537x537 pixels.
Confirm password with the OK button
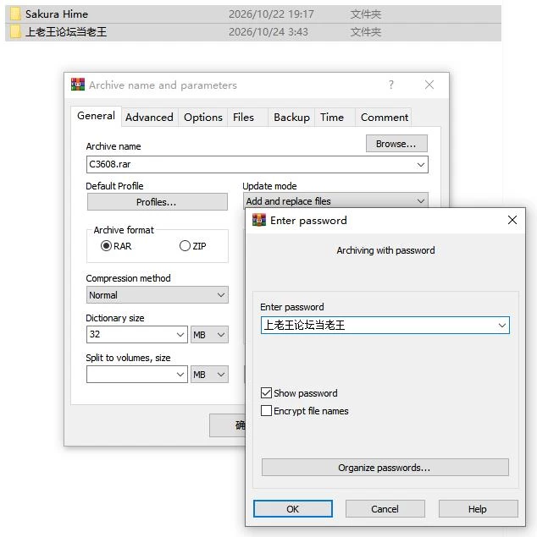pos(293,509)
